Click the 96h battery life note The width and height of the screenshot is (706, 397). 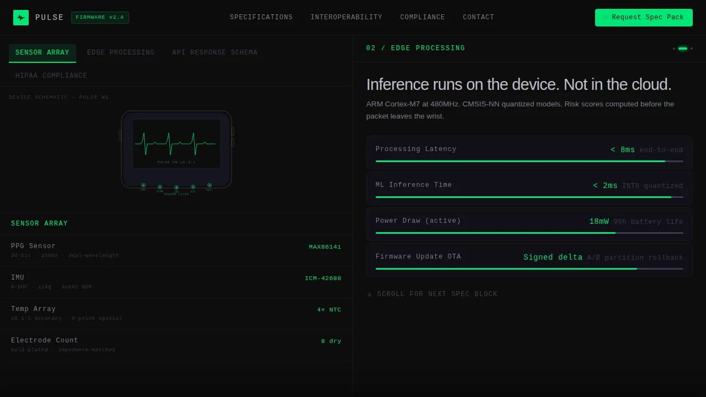pyautogui.click(x=648, y=222)
